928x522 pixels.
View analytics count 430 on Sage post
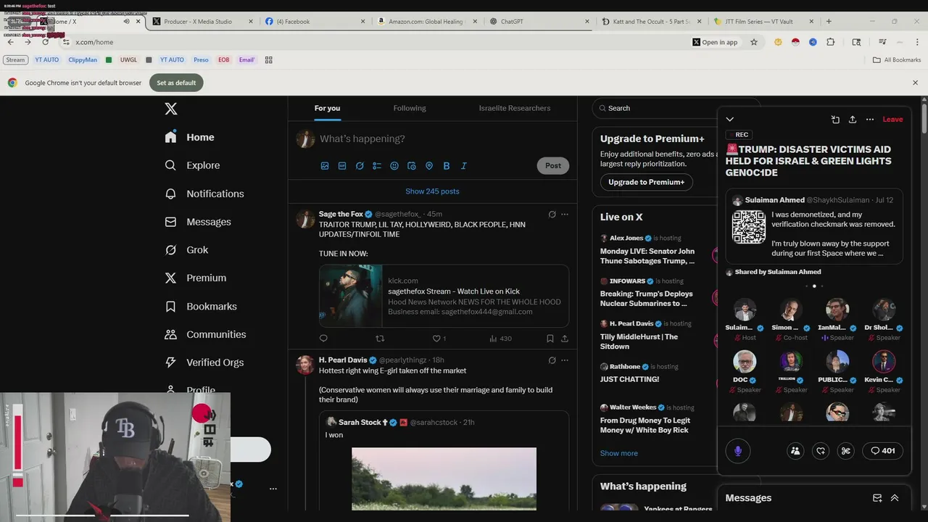tap(500, 339)
